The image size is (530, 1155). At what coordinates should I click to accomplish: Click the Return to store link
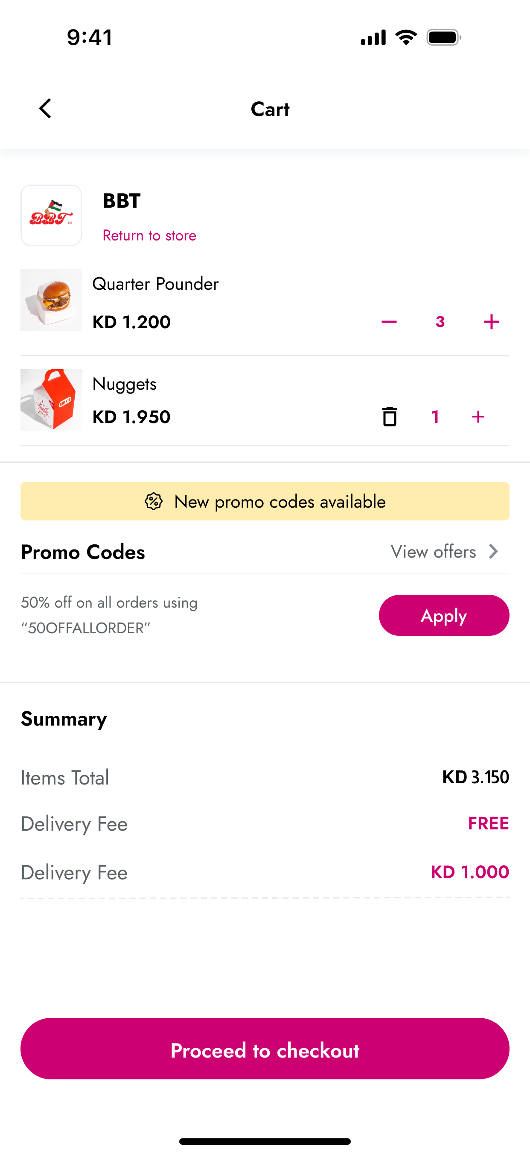(x=149, y=235)
